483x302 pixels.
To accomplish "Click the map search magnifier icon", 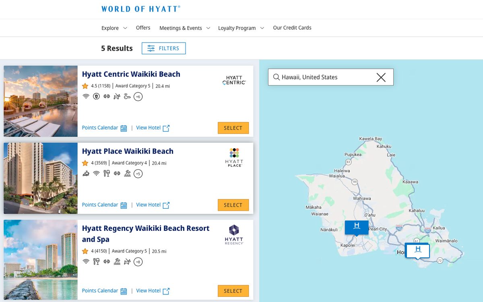I will [x=276, y=77].
